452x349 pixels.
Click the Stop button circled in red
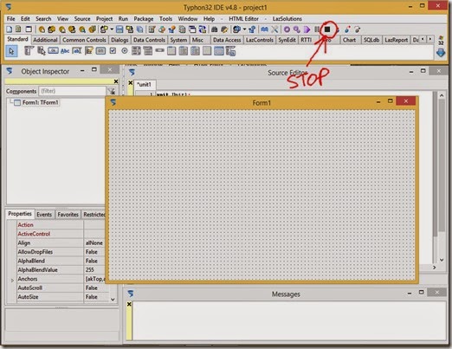point(327,29)
